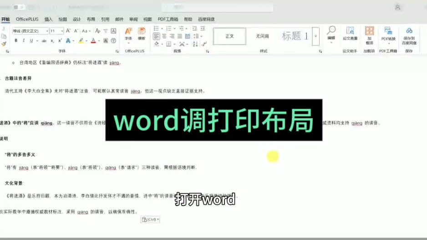Justify the paragraph text
This screenshot has width=427, height=240.
pos(180,36)
